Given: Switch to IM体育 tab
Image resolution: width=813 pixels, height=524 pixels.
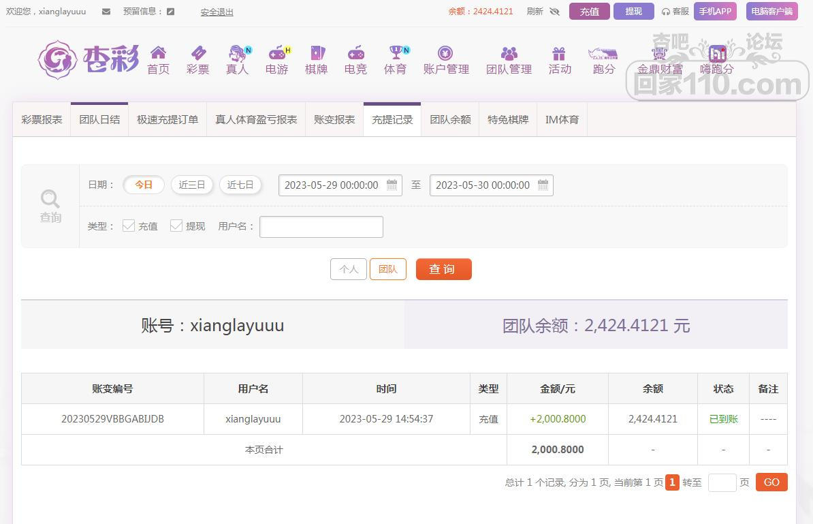Looking at the screenshot, I should tap(562, 120).
